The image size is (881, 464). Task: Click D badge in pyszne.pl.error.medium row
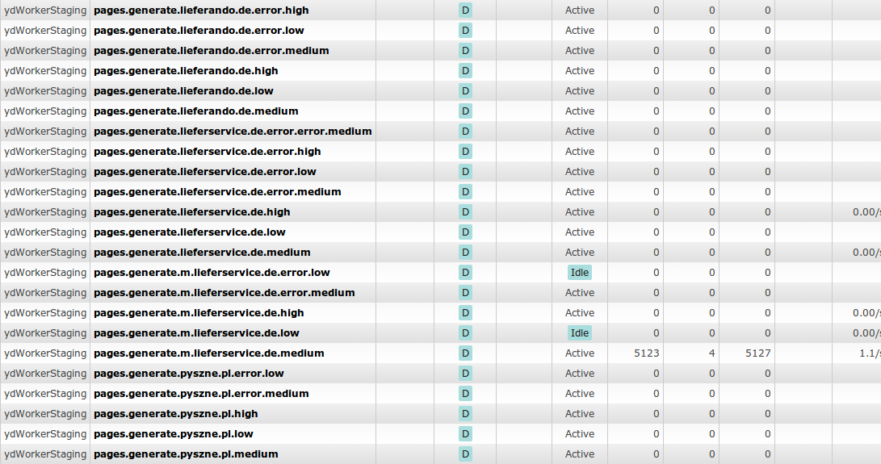(465, 394)
